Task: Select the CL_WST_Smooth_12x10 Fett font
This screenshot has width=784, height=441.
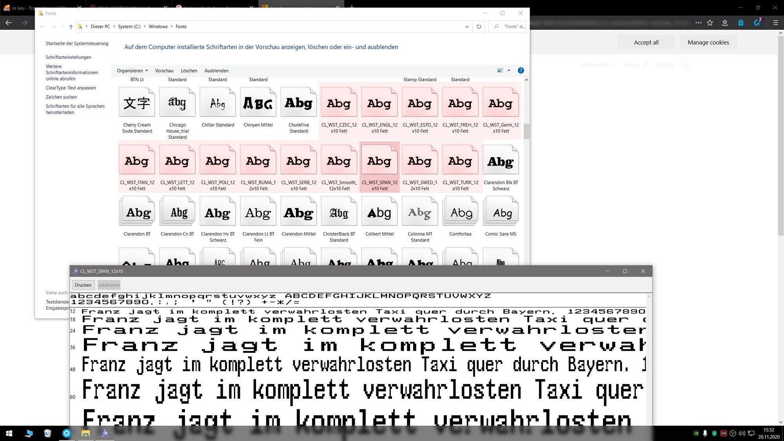Action: [339, 160]
